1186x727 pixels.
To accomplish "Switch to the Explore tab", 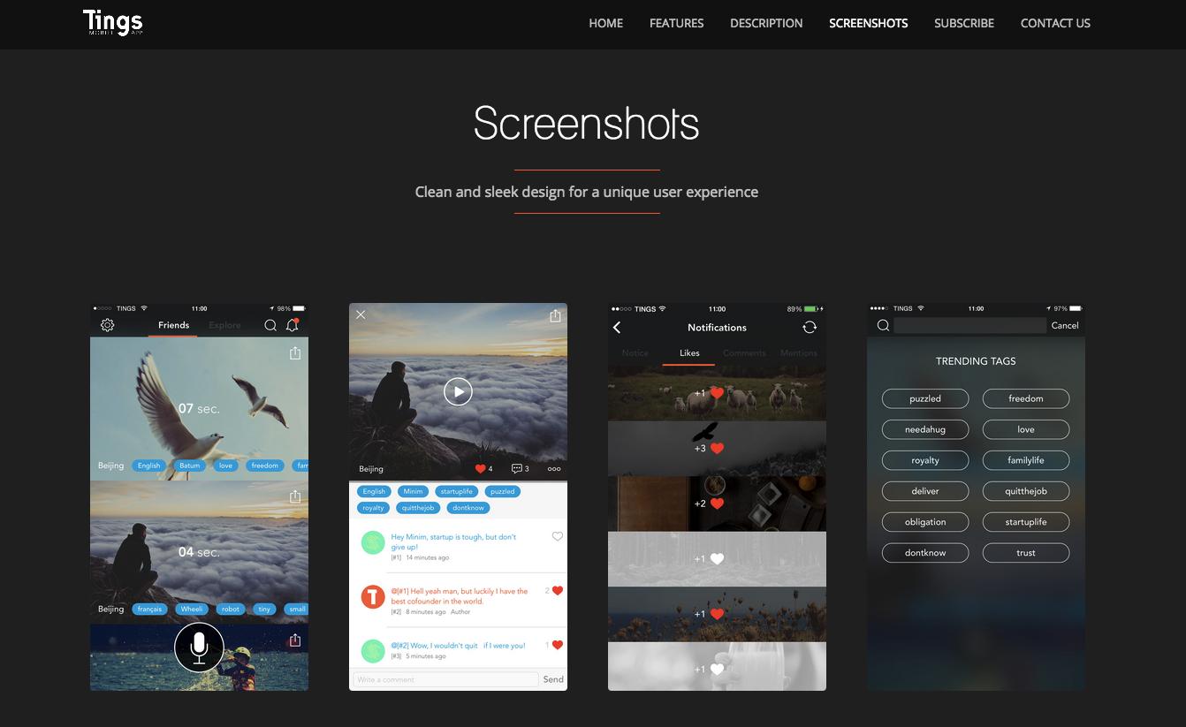I will (x=224, y=325).
